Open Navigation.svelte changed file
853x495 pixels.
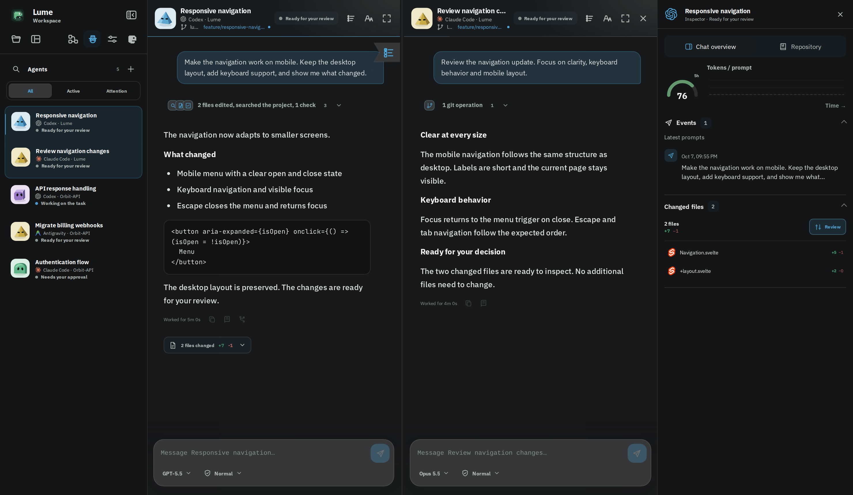click(755, 253)
